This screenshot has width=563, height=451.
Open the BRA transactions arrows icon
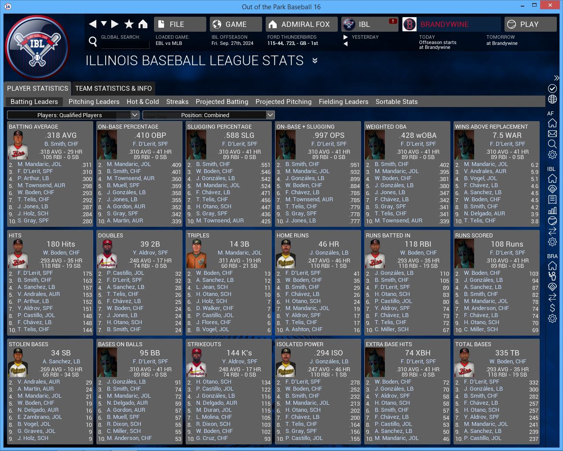coord(552,297)
